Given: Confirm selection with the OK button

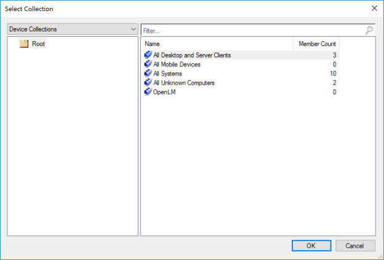Looking at the screenshot, I should 311,245.
